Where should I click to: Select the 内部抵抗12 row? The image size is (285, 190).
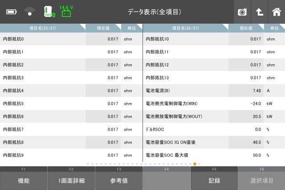coord(214,65)
